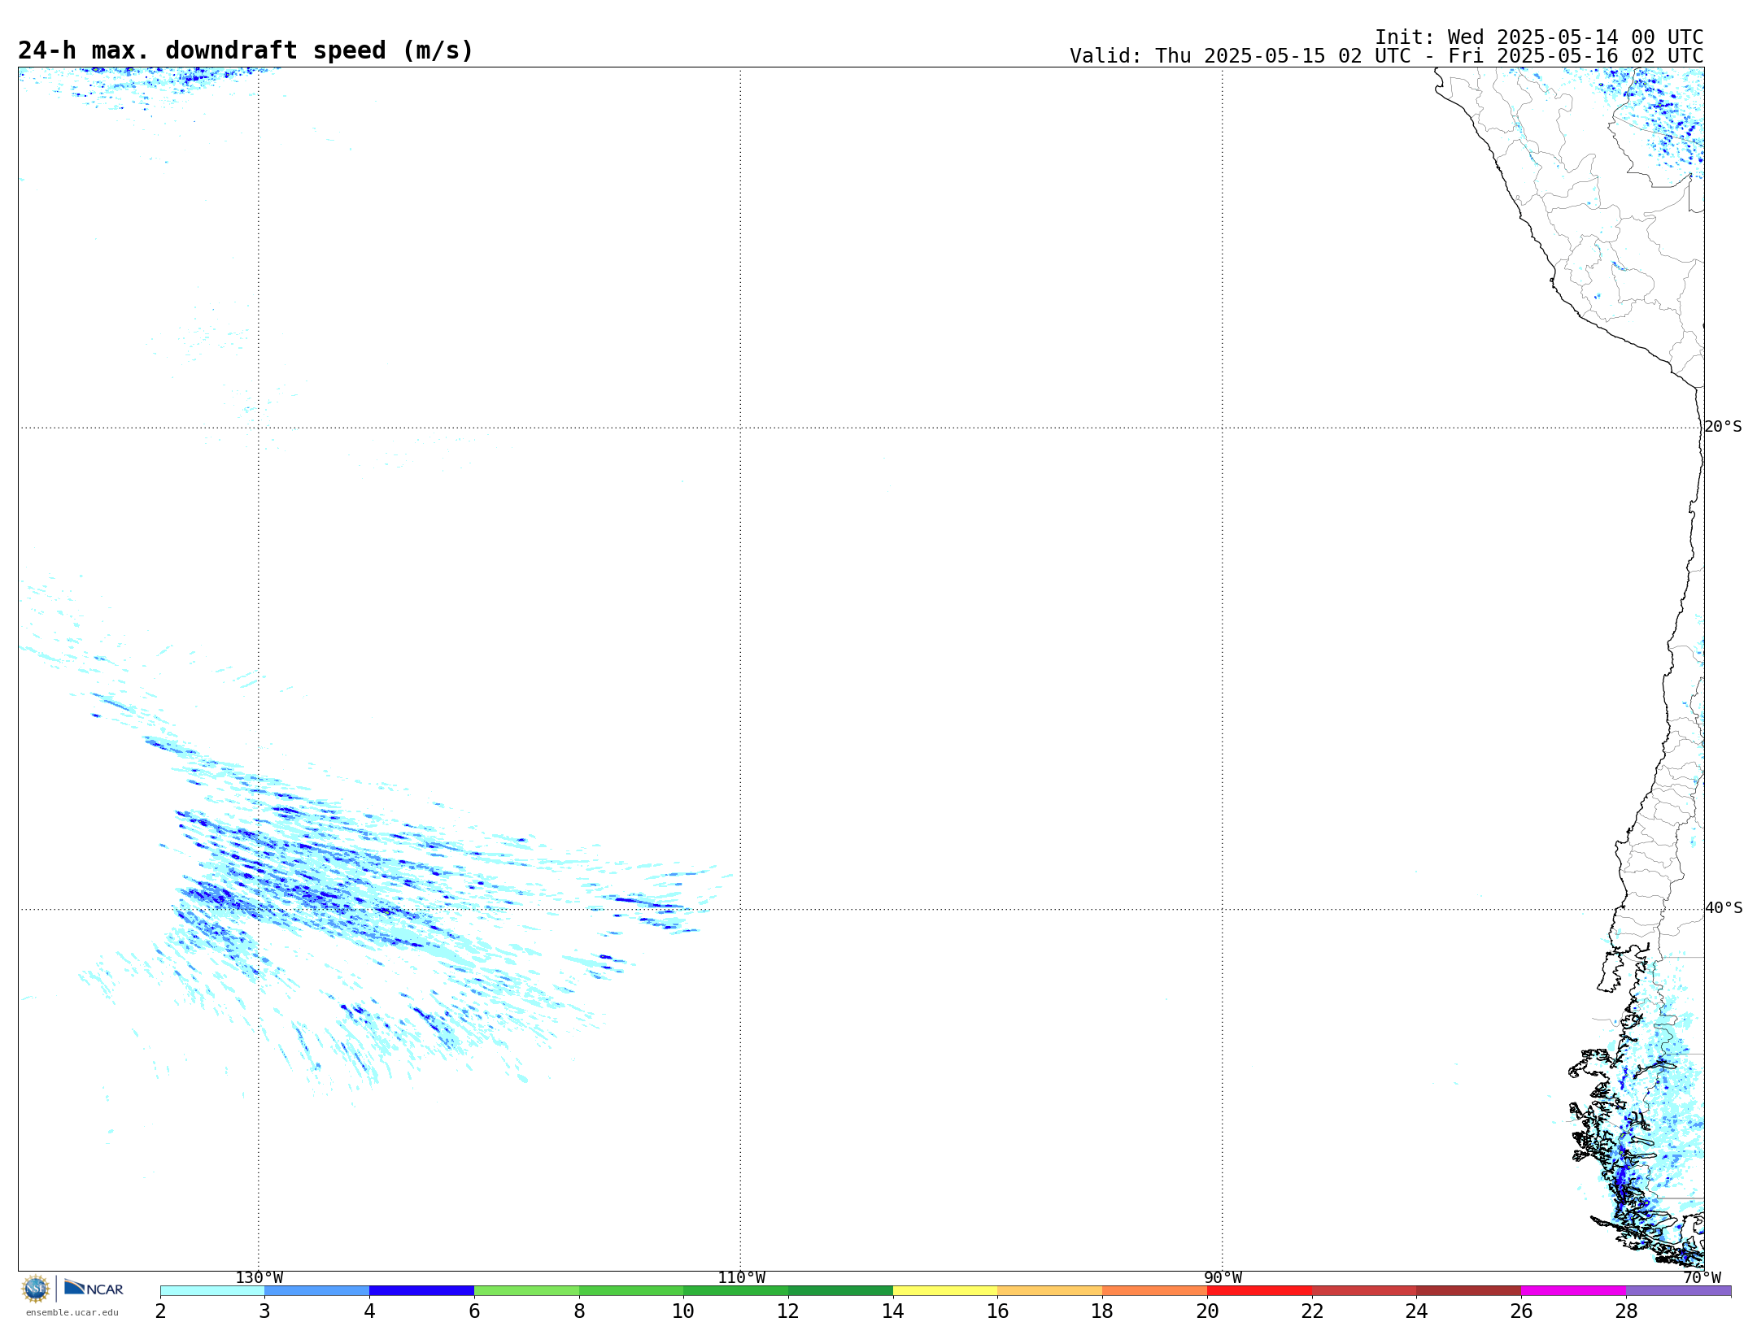Choose the dark green 12–14 m/s swatch

click(x=840, y=1291)
